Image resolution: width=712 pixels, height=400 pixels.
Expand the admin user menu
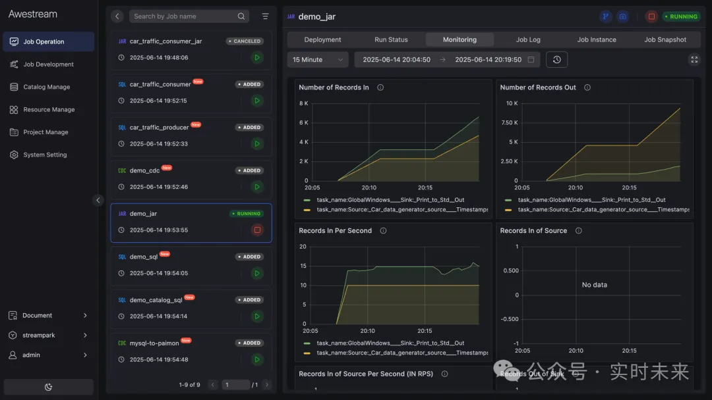[x=48, y=355]
